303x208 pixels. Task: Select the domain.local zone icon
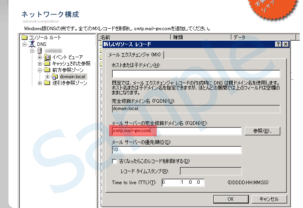coord(55,77)
